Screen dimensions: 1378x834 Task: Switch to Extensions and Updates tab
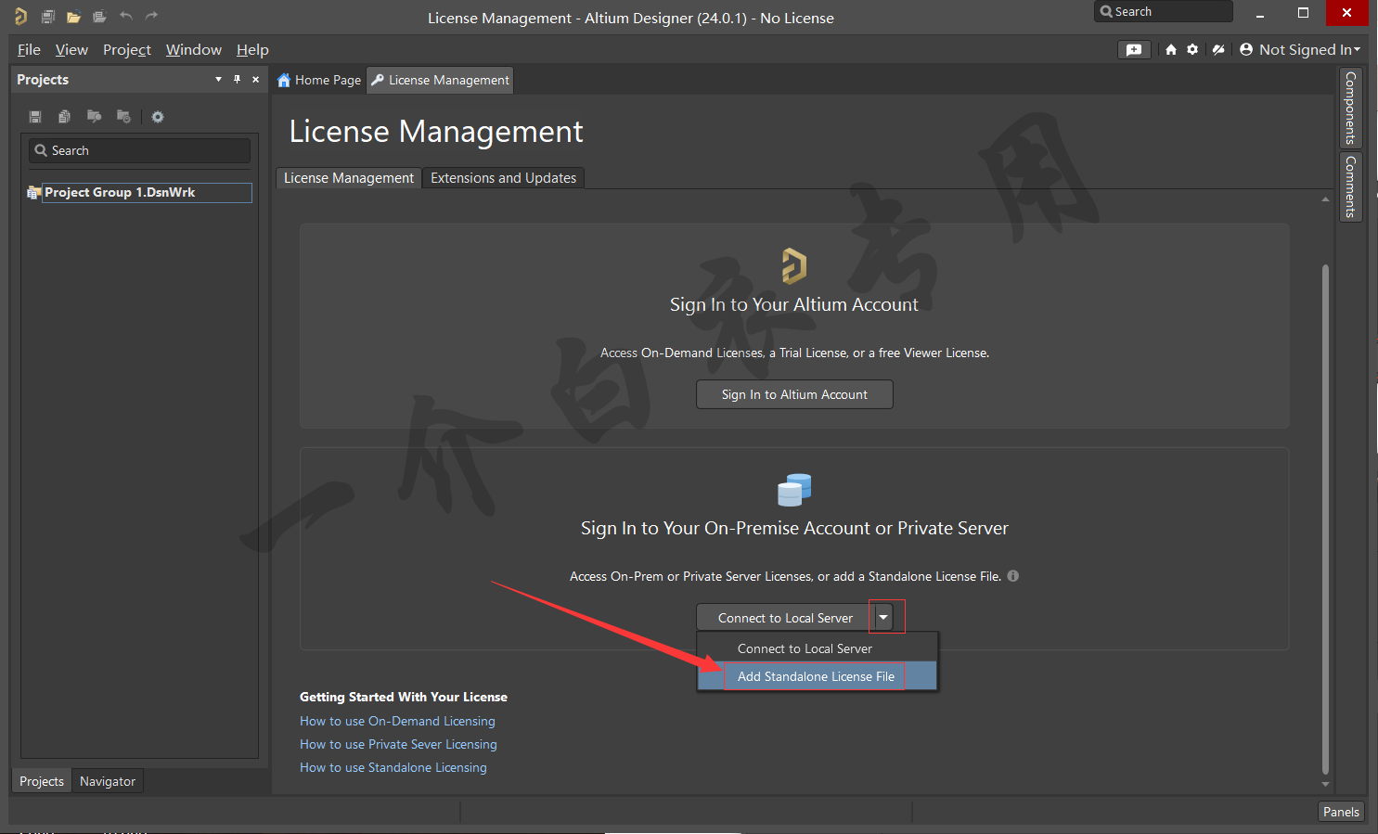[503, 178]
